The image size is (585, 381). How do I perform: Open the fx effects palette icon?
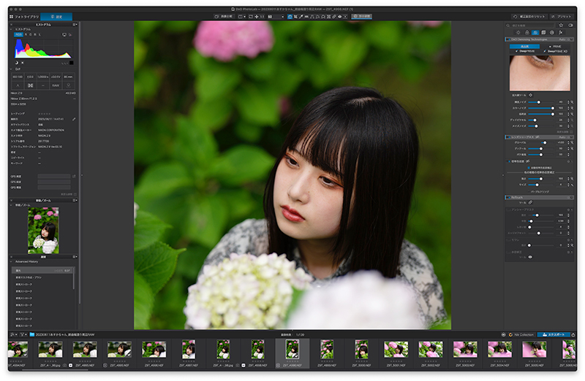point(560,32)
